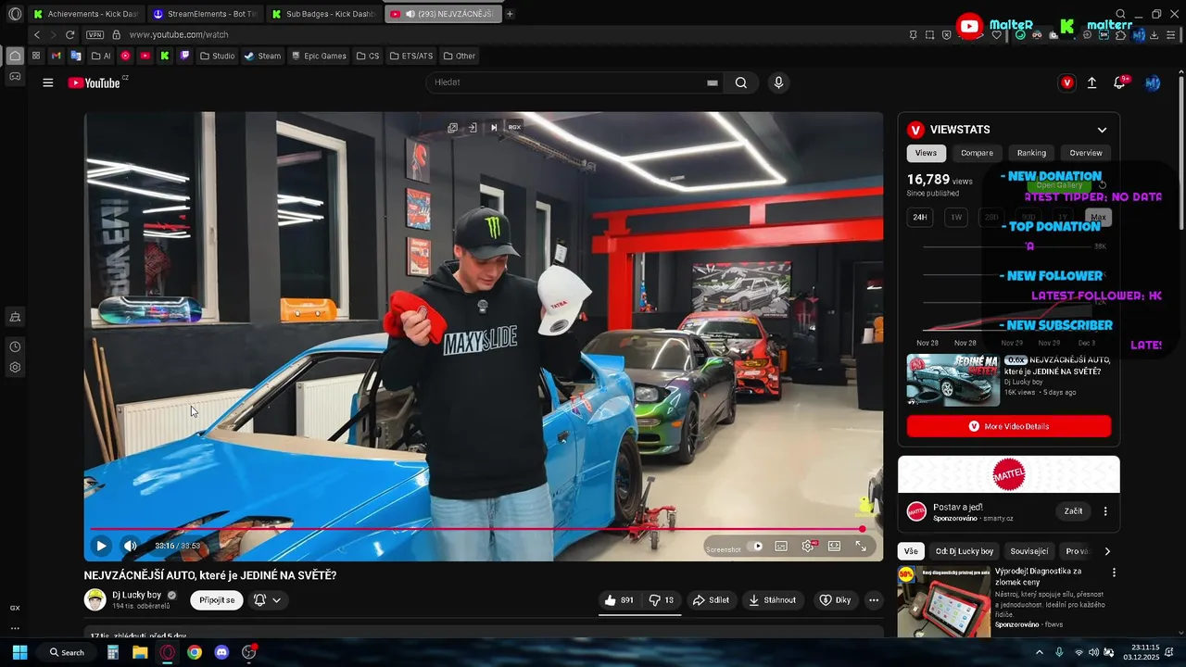Screen dimensions: 1186x667
Task: Click the address bar URL
Action: 179,34
